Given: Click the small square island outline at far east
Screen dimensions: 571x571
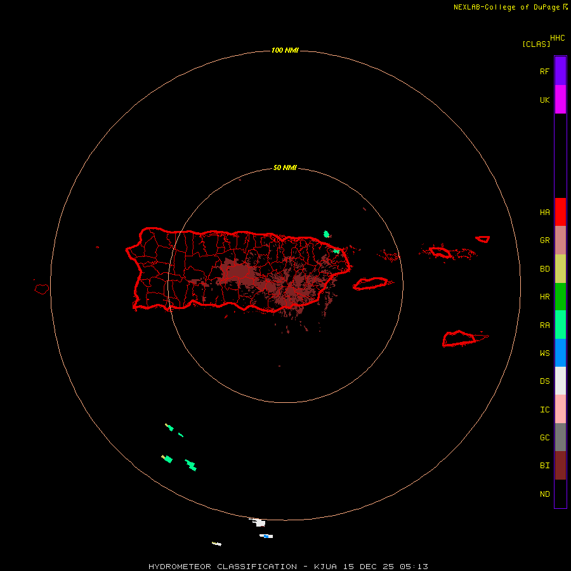Looking at the screenshot, I should point(483,239).
